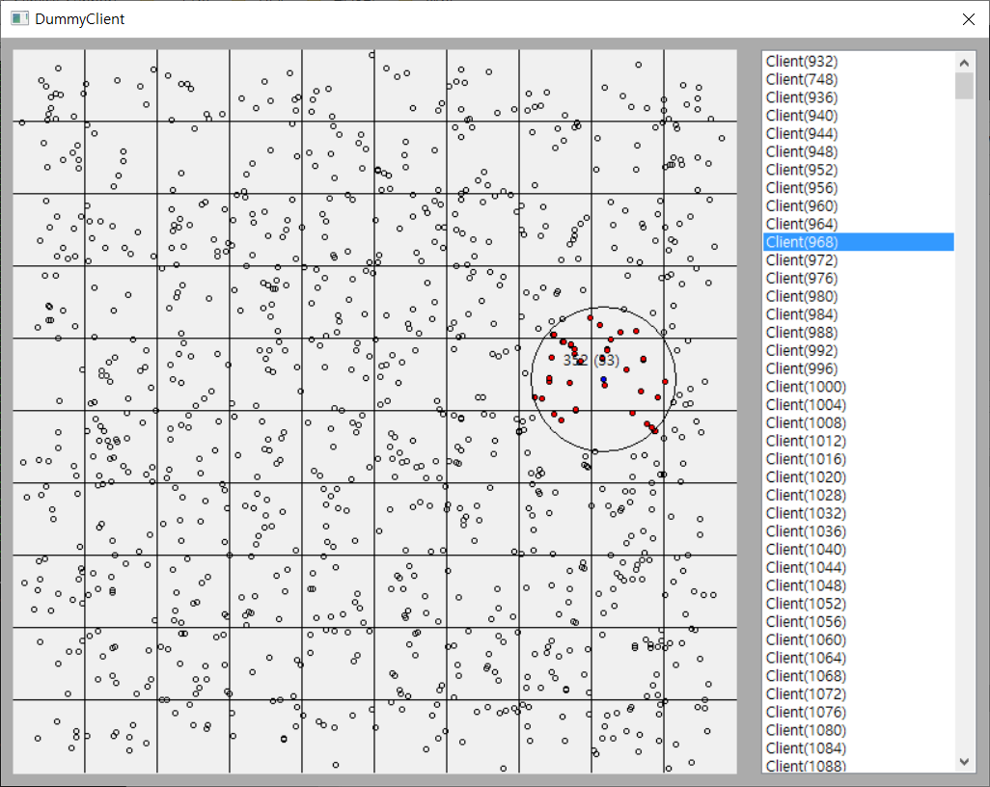Click the scrollbar up arrow of client list
This screenshot has height=787, width=990.
point(964,63)
